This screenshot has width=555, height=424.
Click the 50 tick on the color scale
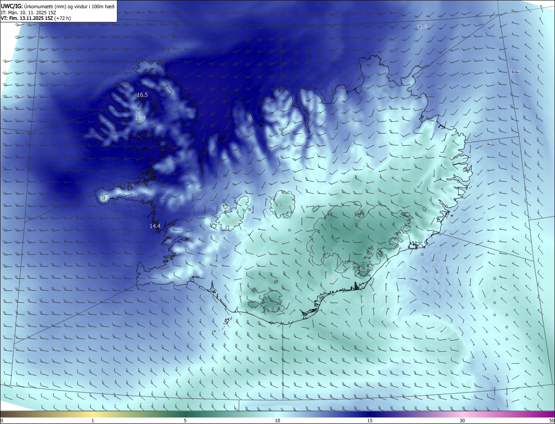(x=552, y=421)
